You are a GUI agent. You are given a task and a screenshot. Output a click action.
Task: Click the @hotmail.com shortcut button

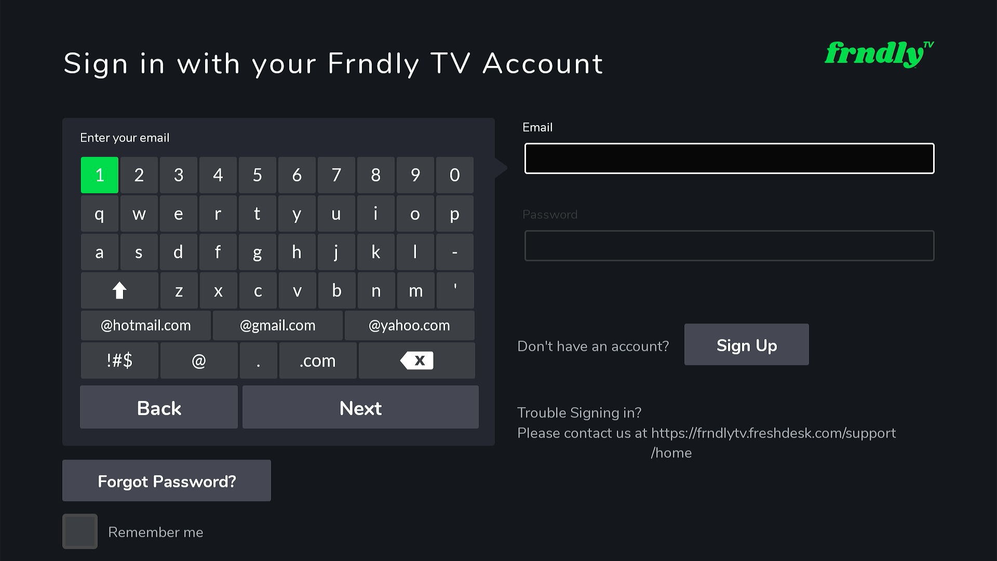coord(146,325)
